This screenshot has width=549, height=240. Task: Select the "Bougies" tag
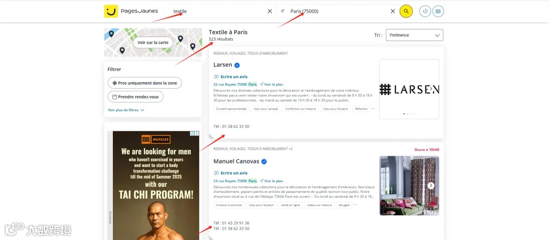344,205
